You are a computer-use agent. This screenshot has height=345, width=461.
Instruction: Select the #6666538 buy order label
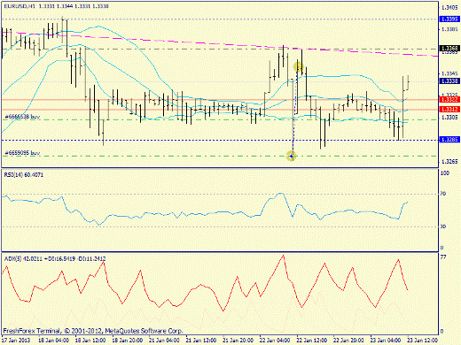[22, 117]
